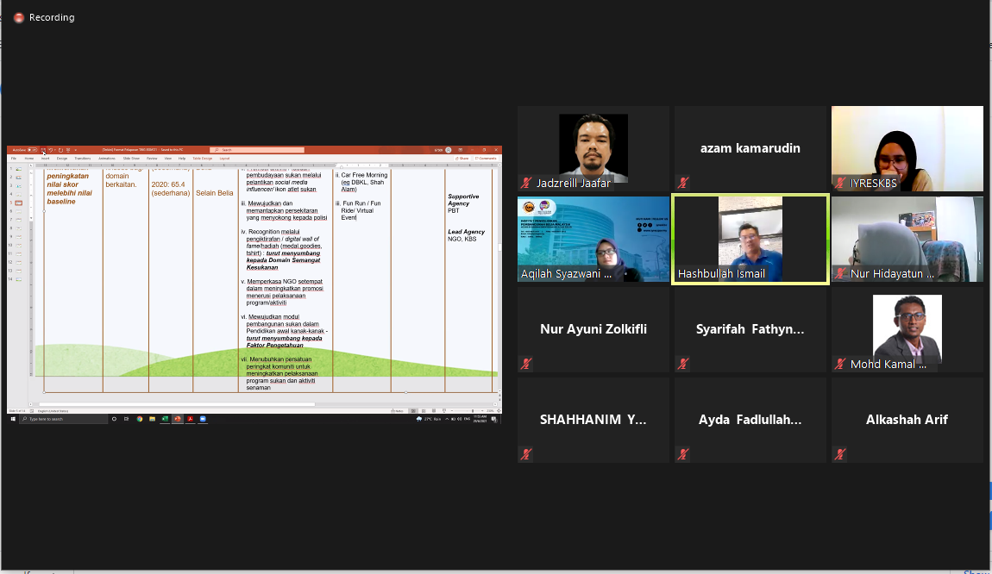The width and height of the screenshot is (992, 574).
Task: Toggle the AutoSave switch in PowerPoint
Action: coord(33,150)
